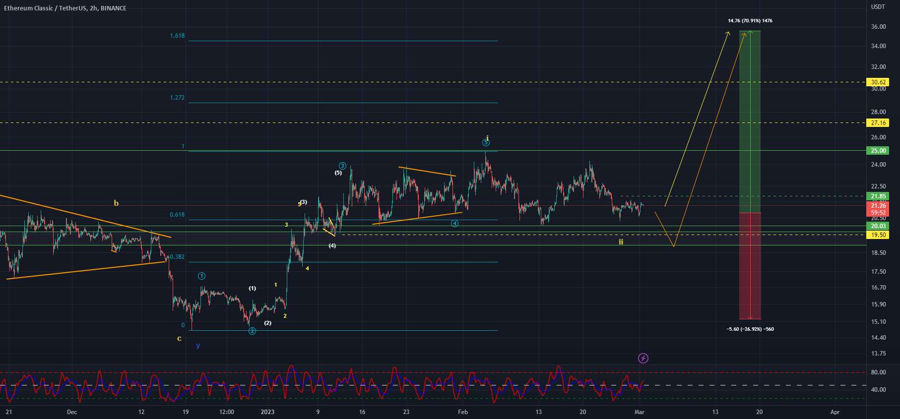Select the 20.03 green price label

(x=878, y=226)
